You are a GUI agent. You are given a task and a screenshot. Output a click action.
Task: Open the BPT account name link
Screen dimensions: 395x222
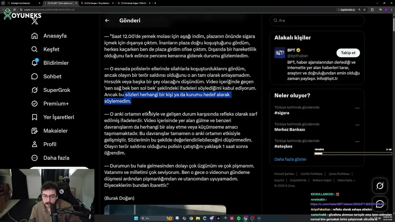[291, 50]
